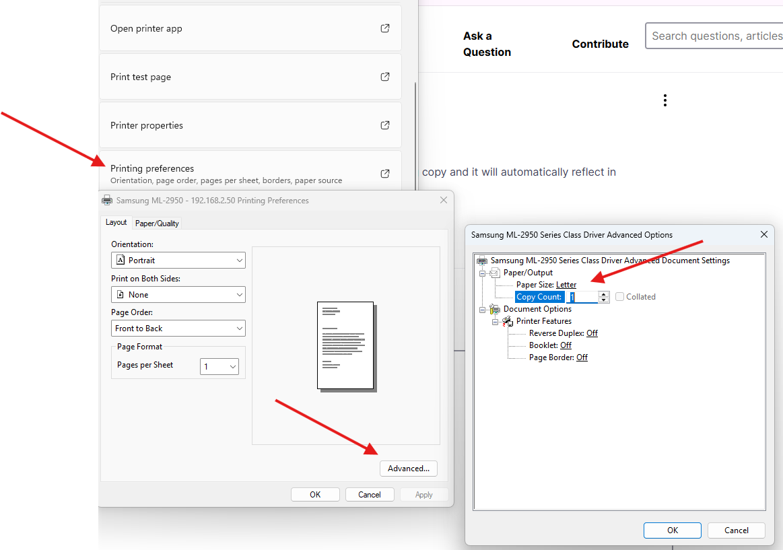Image resolution: width=783 pixels, height=550 pixels.
Task: Select the Advanced Document Settings root label
Action: tap(610, 261)
